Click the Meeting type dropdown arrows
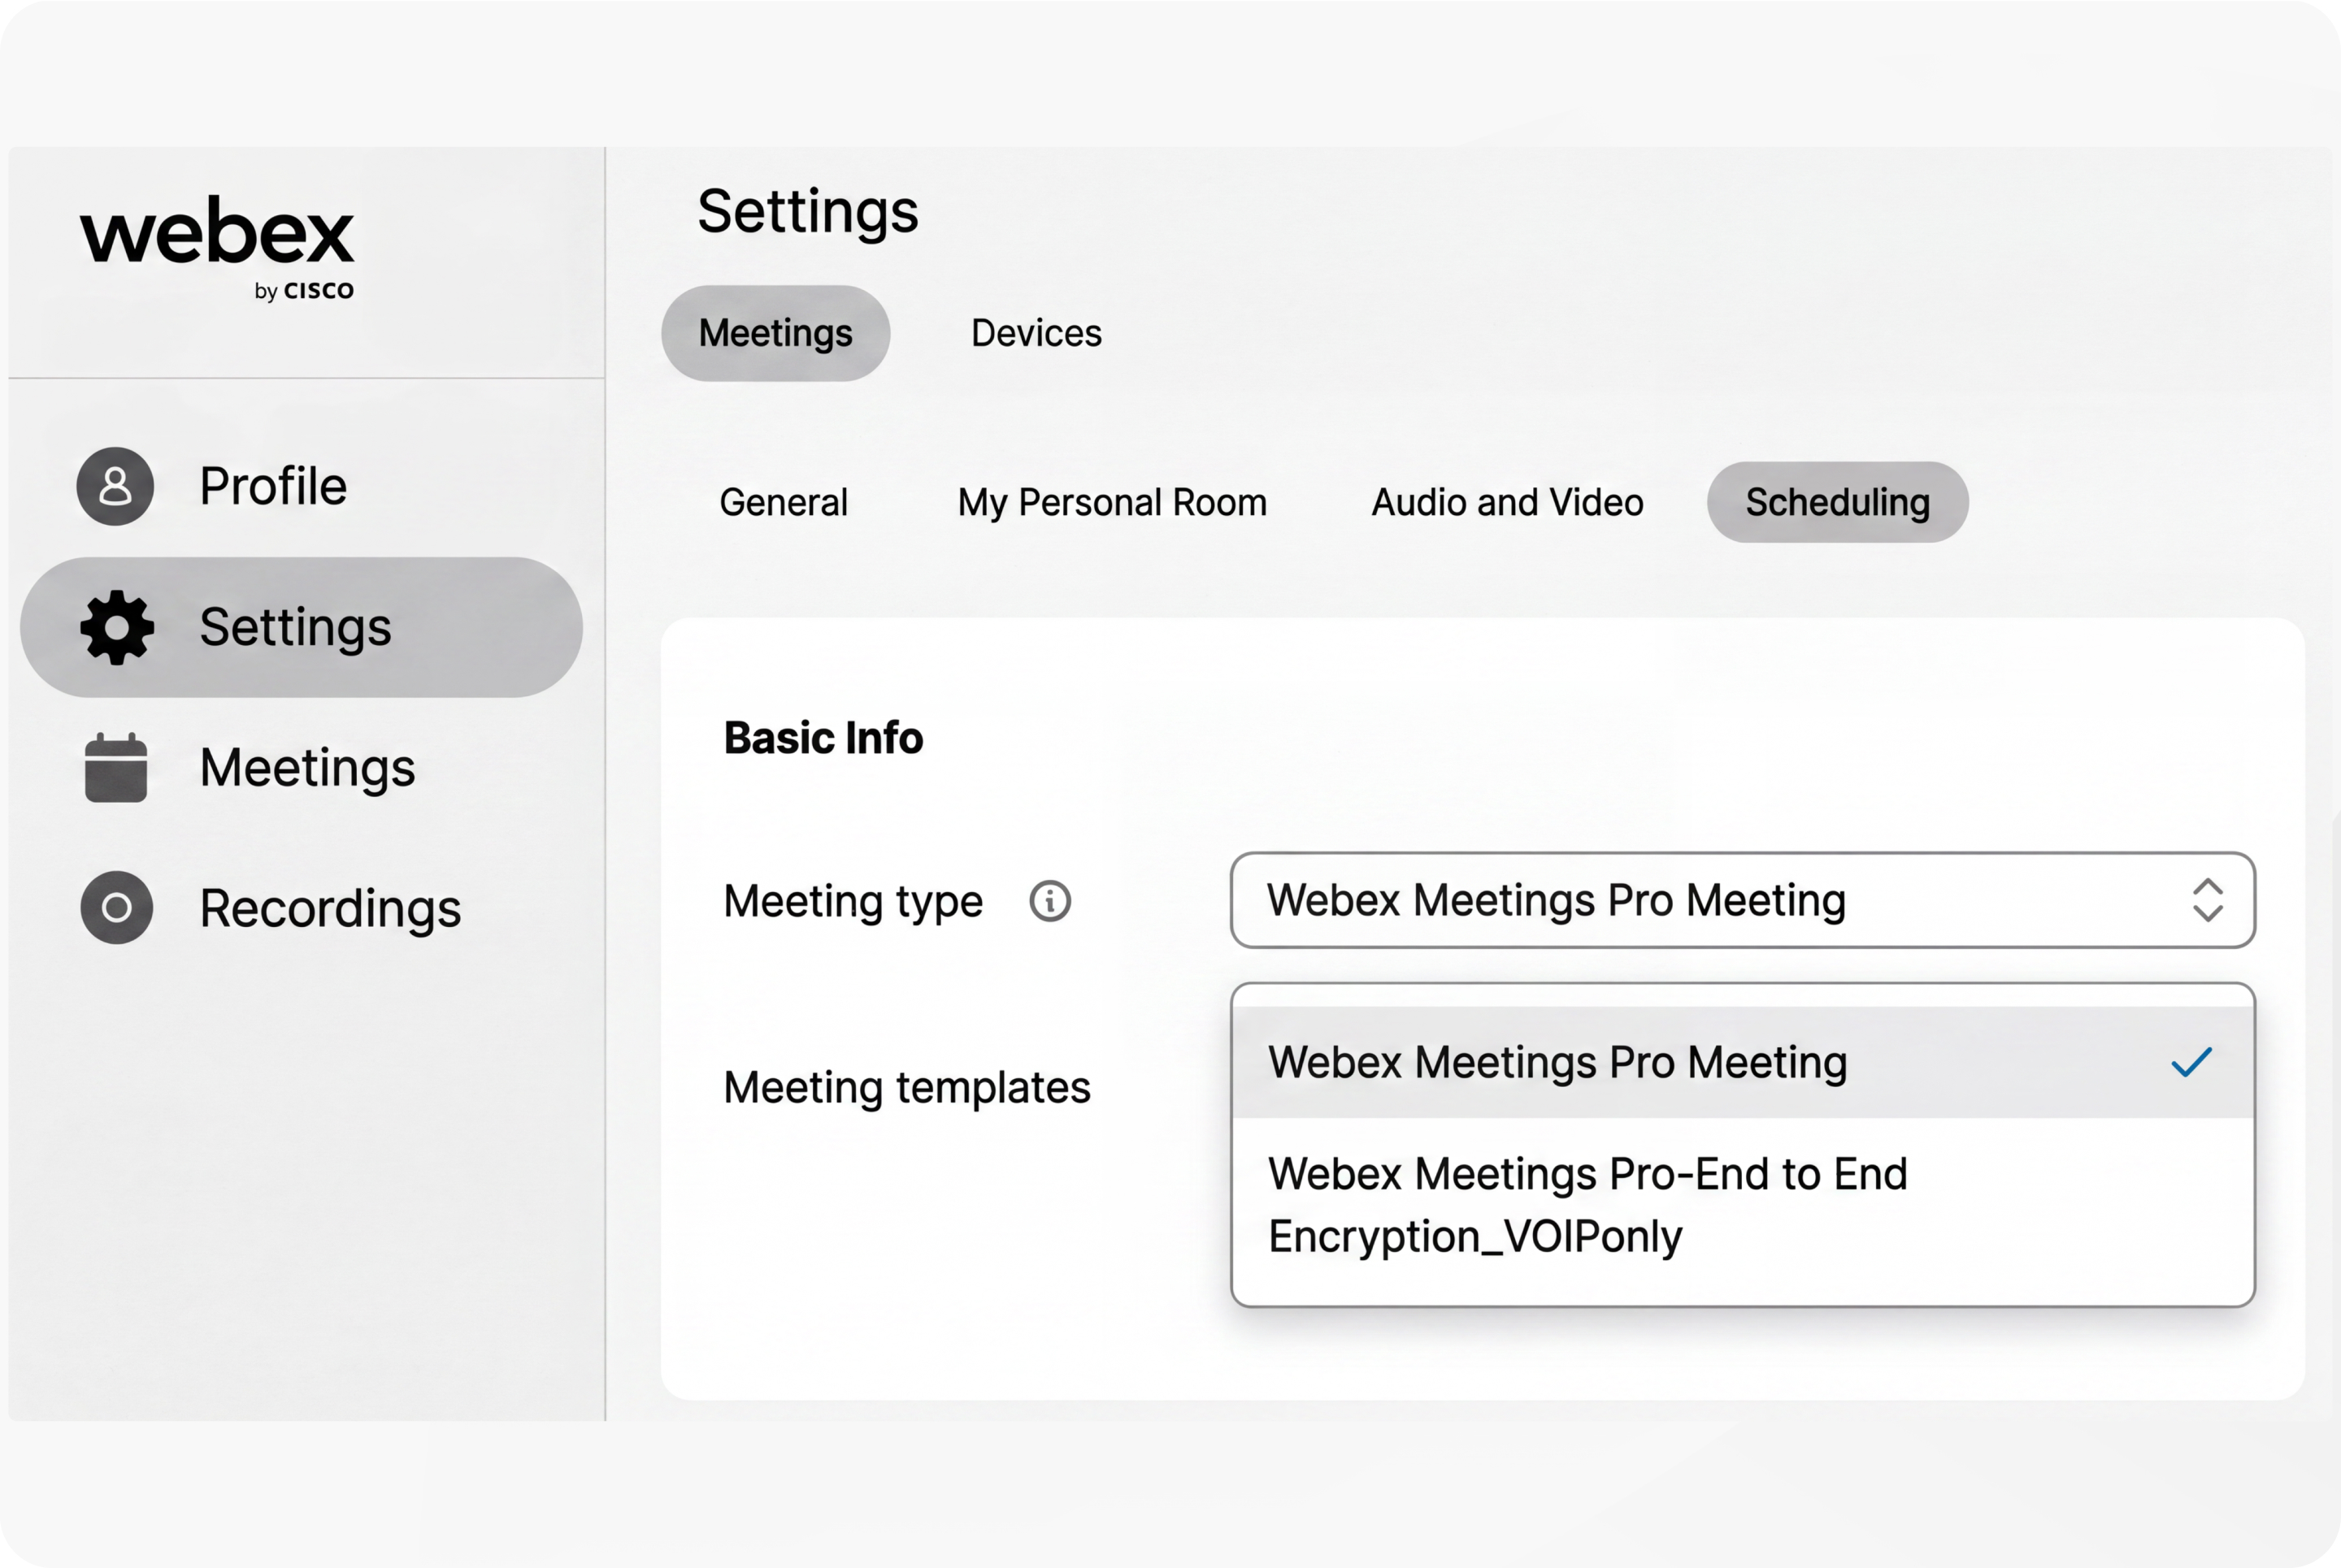Screen dimensions: 2341x1568 coord(2208,900)
